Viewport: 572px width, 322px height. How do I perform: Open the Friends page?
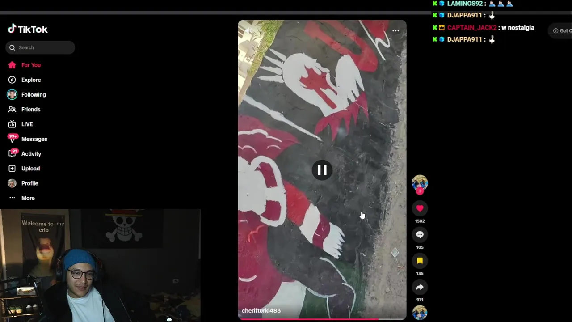click(x=31, y=109)
